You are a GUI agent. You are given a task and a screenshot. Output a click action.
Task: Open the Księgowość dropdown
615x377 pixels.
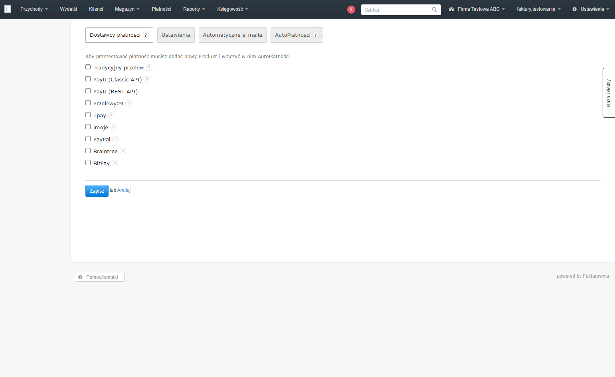pos(233,9)
